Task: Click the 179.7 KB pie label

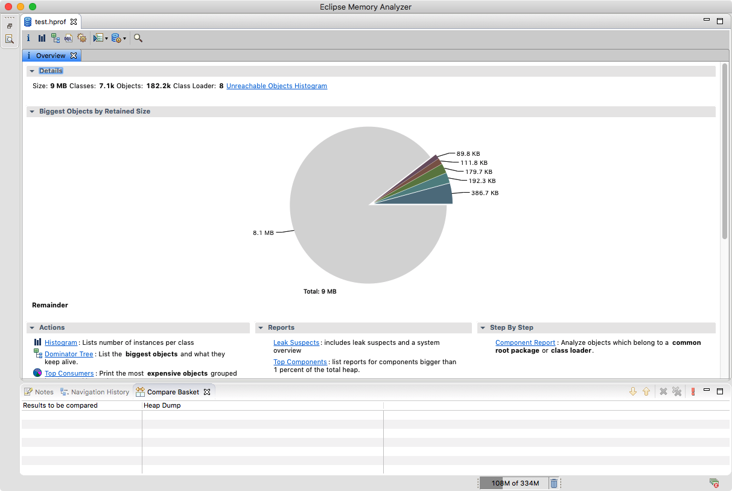Action: tap(479, 172)
